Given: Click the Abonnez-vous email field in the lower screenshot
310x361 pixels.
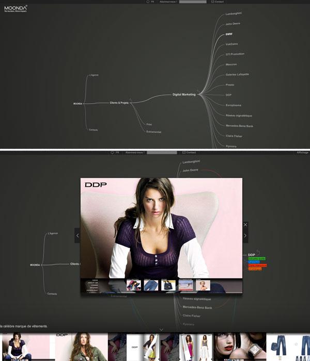Looking at the screenshot, I should click(162, 153).
